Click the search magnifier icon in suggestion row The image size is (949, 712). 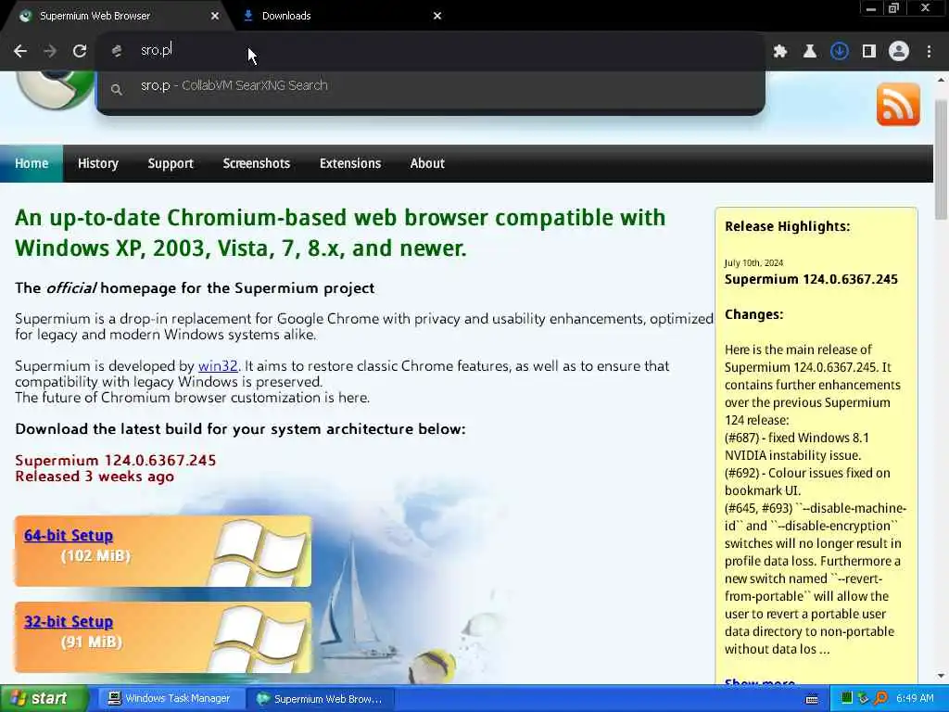[x=116, y=90]
